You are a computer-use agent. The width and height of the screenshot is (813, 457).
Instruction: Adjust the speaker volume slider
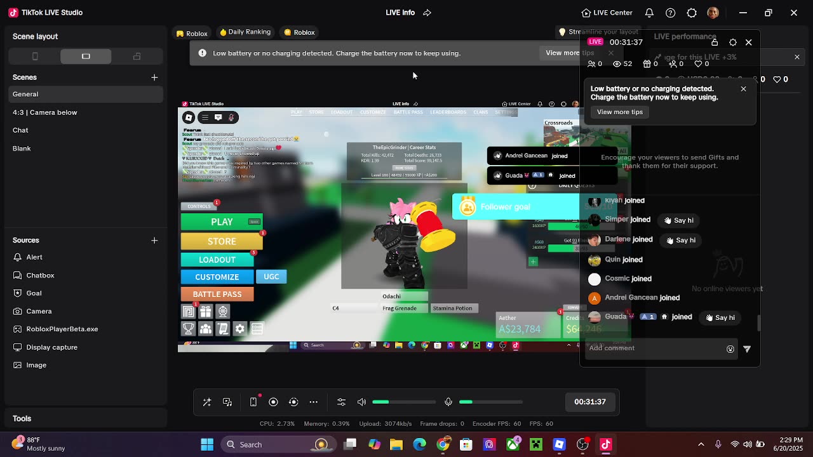[403, 402]
